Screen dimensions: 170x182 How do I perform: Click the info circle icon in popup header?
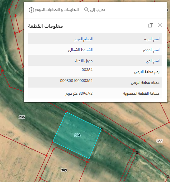click(x=31, y=10)
